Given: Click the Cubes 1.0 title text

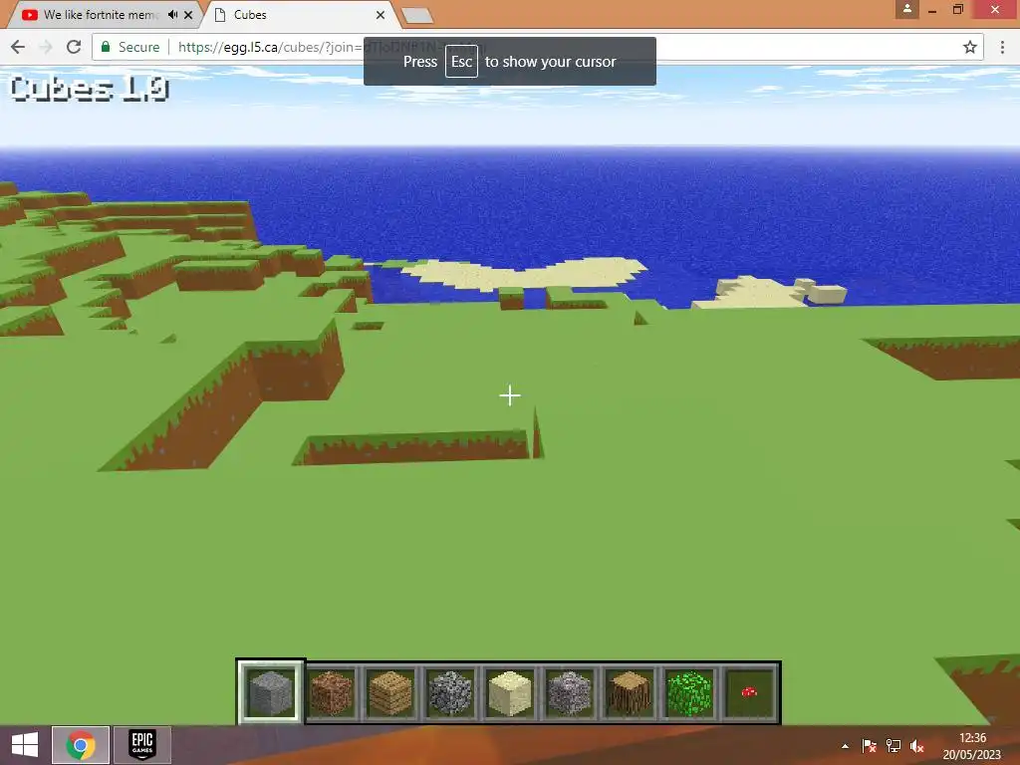Looking at the screenshot, I should pyautogui.click(x=90, y=89).
